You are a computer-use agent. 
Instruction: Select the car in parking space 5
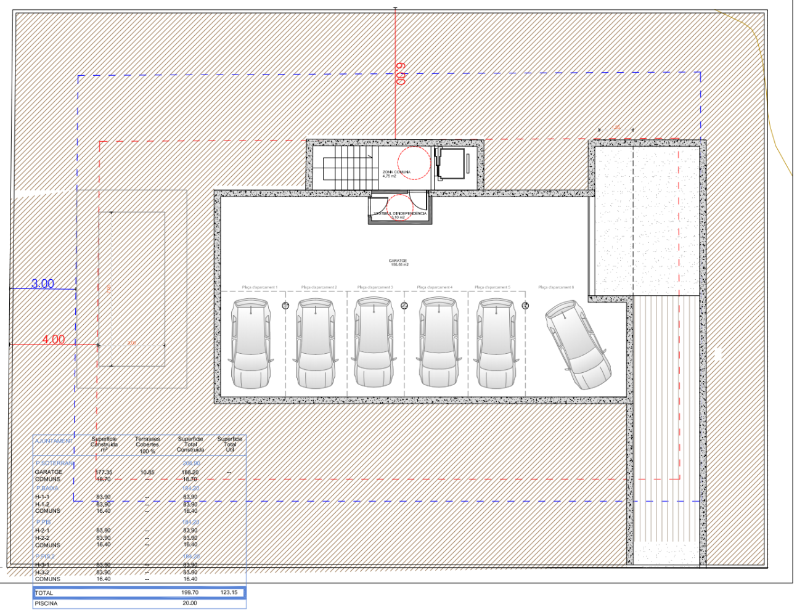[x=497, y=343]
